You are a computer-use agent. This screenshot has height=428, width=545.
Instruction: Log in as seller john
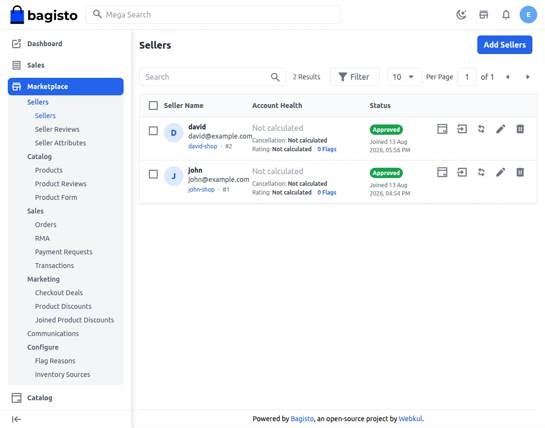(462, 172)
